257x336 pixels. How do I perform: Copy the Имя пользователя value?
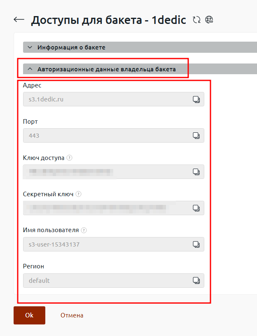pyautogui.click(x=196, y=244)
